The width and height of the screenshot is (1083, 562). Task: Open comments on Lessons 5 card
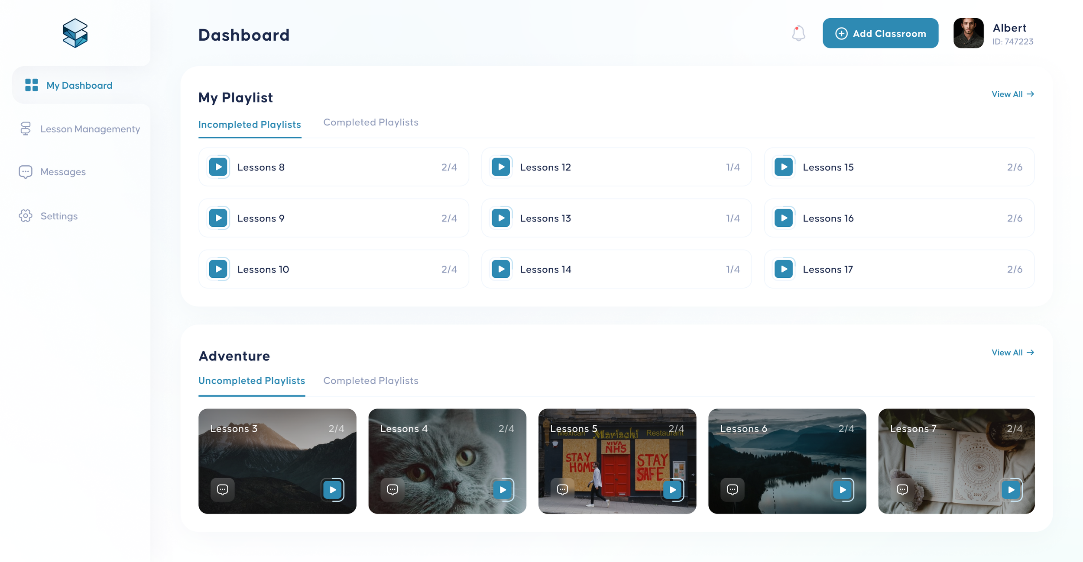coord(562,489)
